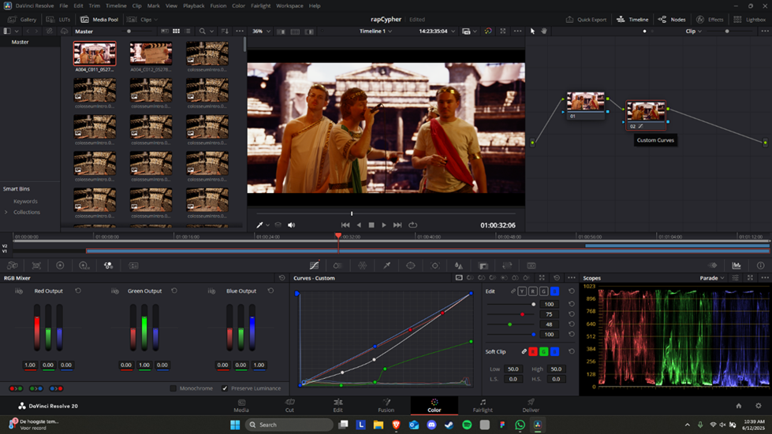
Task: Open the viewer zoom 36% dropdown
Action: coord(262,31)
